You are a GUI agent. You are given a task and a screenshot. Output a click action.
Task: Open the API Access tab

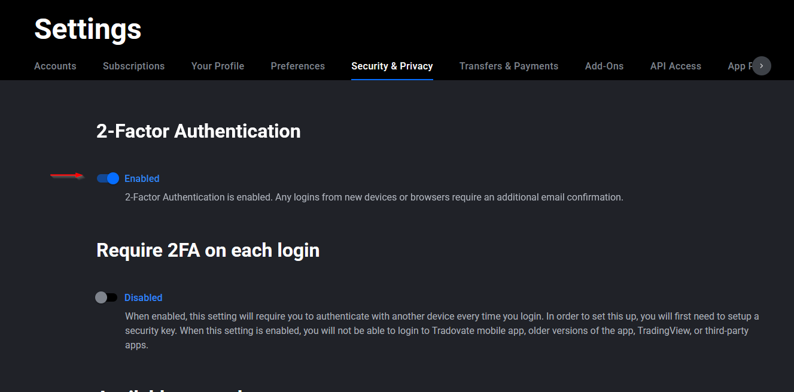pos(676,66)
